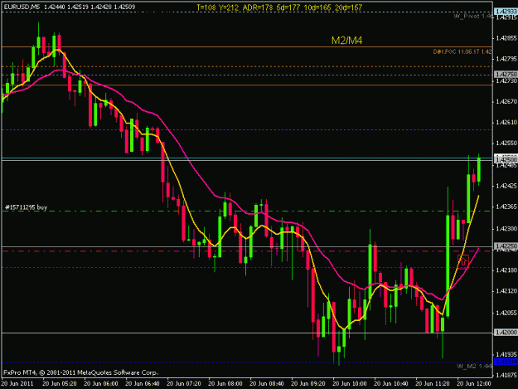Click the 1.41875 price scale value
The image size is (518, 389).
(x=506, y=375)
